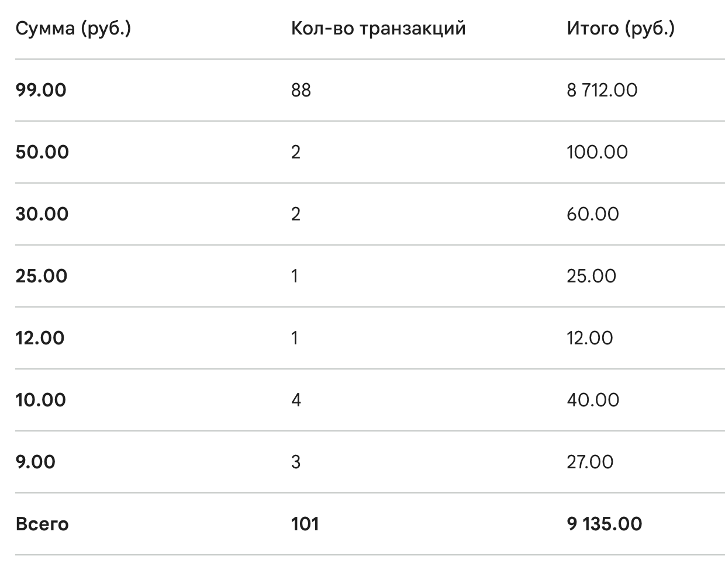725x580 pixels.
Task: Select the 25.00 amount row label
Action: pos(42,277)
